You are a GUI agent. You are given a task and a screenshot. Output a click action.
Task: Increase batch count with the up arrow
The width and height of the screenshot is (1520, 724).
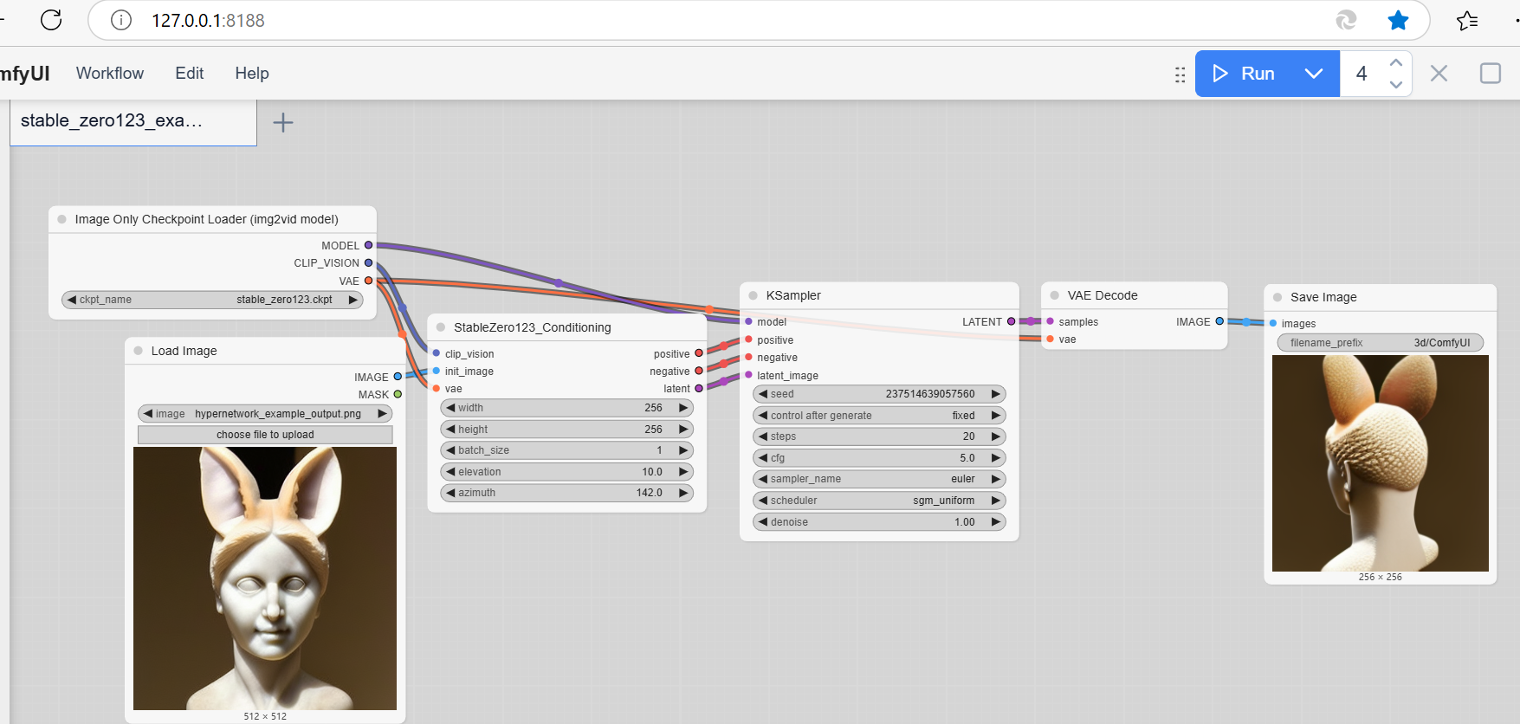tap(1395, 63)
